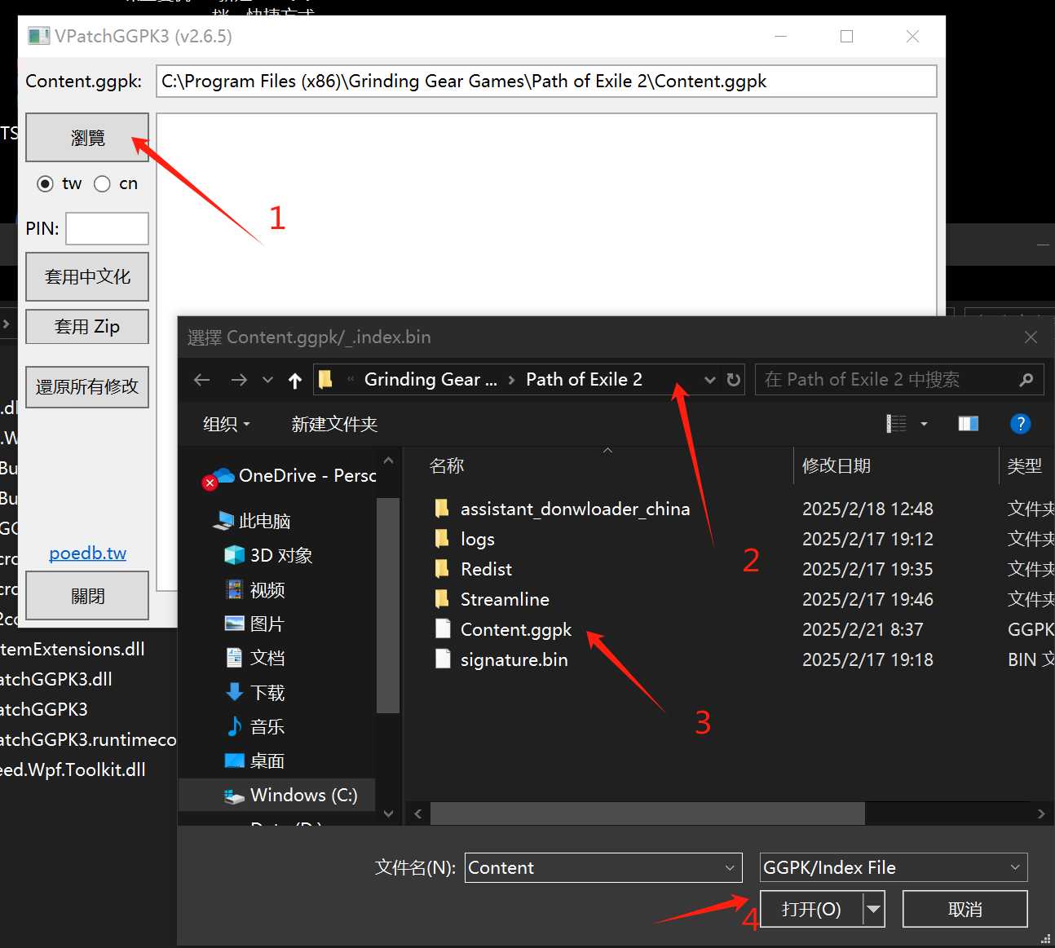Screen dimensions: 1055x948
Task: Expand the address bar history dropdown
Action: tap(710, 380)
